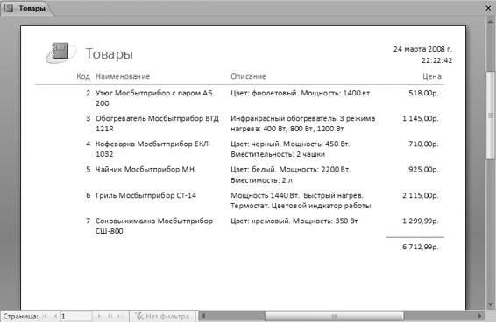This screenshot has width=496, height=322.
Task: Go to first page navigation button
Action: coord(45,316)
